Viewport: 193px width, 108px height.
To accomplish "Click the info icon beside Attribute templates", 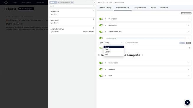I will click(x=72, y=2).
